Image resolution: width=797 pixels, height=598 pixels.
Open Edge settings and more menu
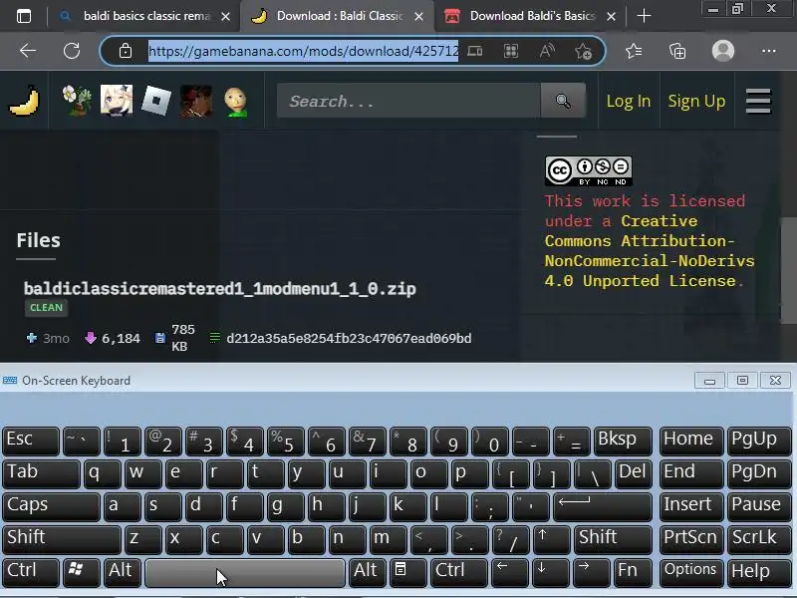click(768, 51)
